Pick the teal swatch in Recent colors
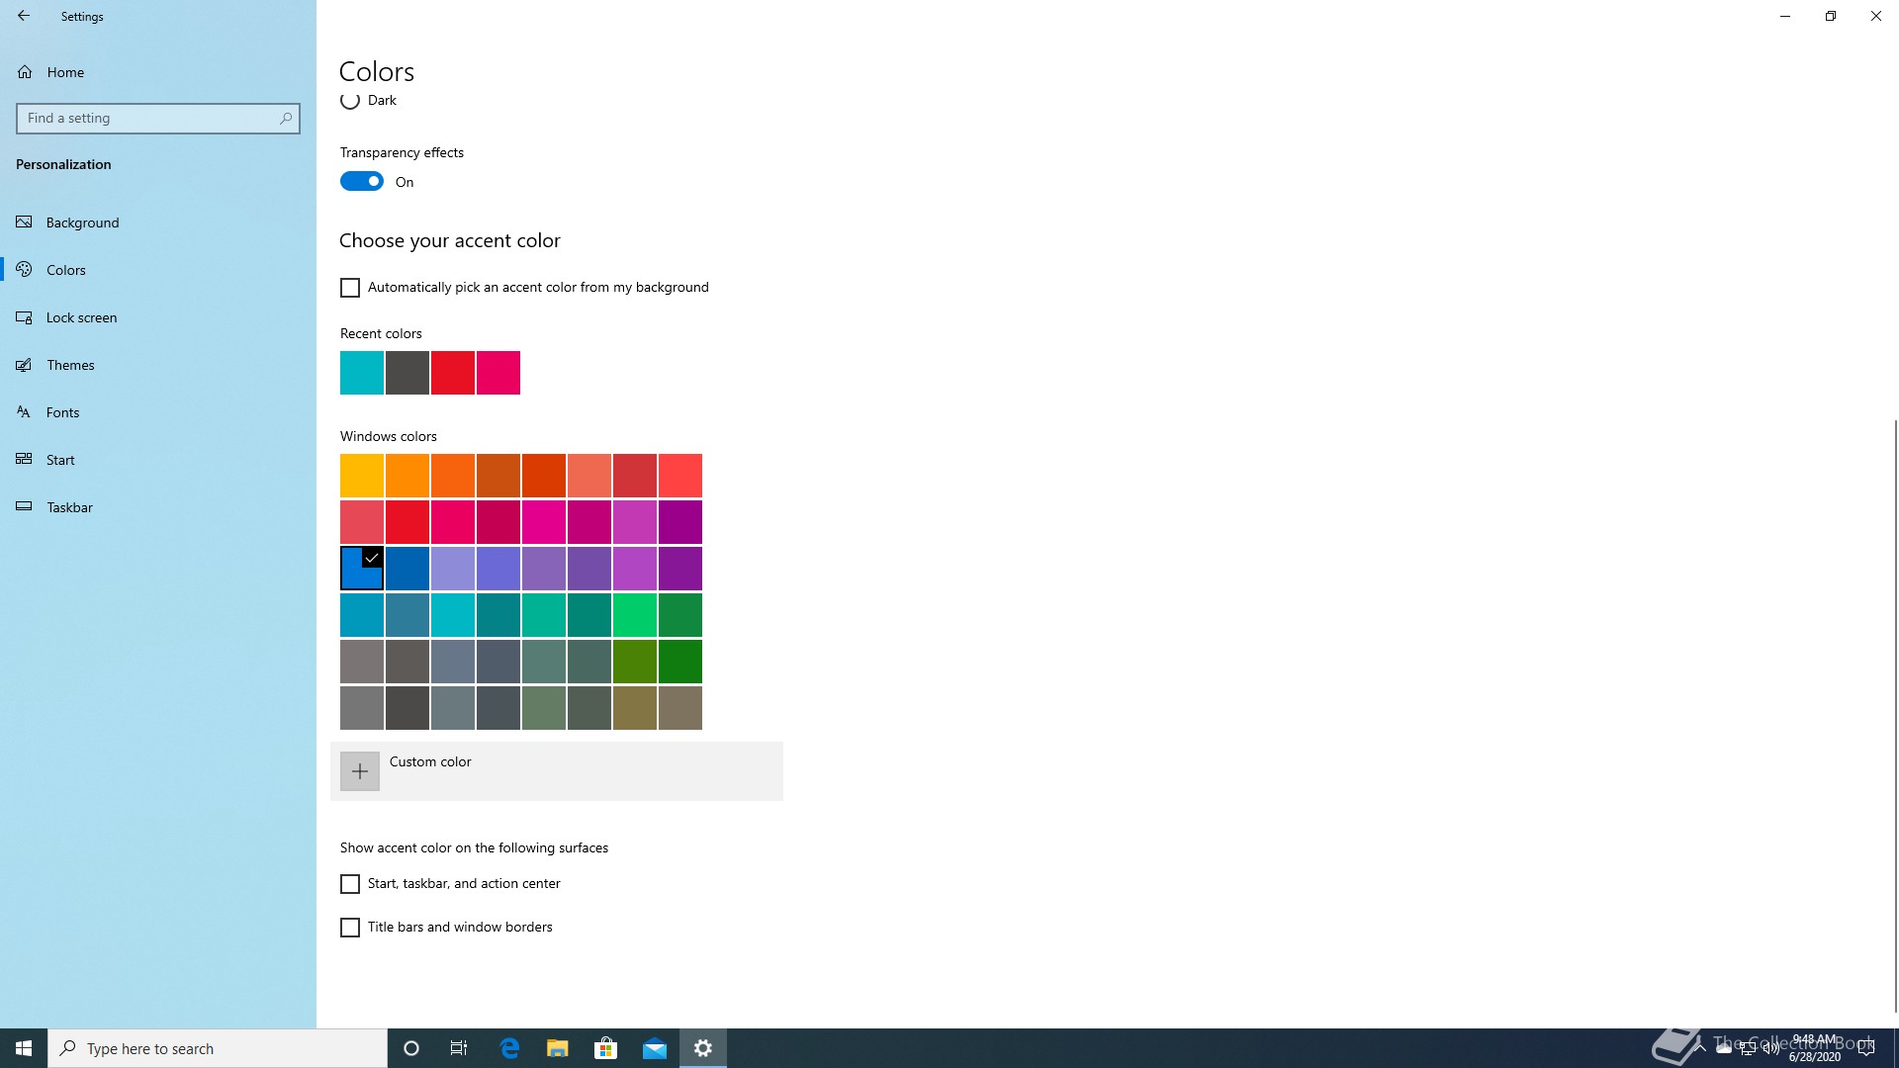The height and width of the screenshot is (1068, 1899). click(x=362, y=373)
